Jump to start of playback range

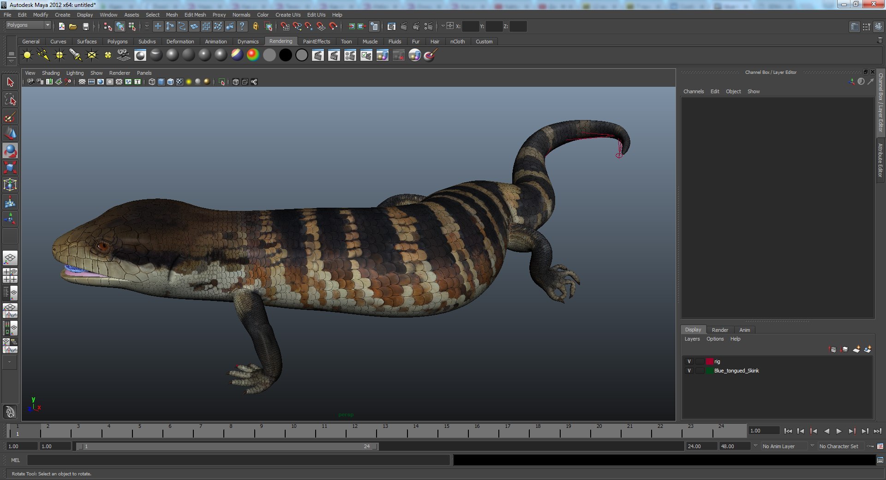pyautogui.click(x=788, y=431)
